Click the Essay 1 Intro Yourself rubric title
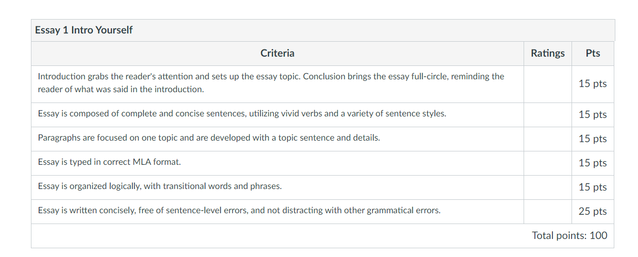This screenshot has width=638, height=257. pos(83,30)
